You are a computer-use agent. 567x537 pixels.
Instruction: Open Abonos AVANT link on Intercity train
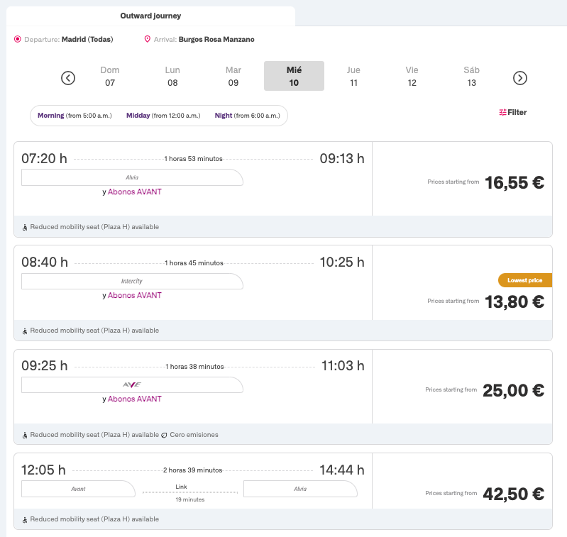pyautogui.click(x=135, y=295)
